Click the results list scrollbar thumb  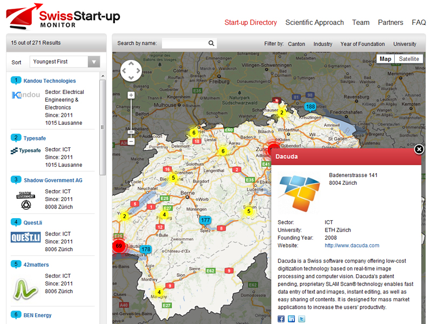click(x=103, y=127)
